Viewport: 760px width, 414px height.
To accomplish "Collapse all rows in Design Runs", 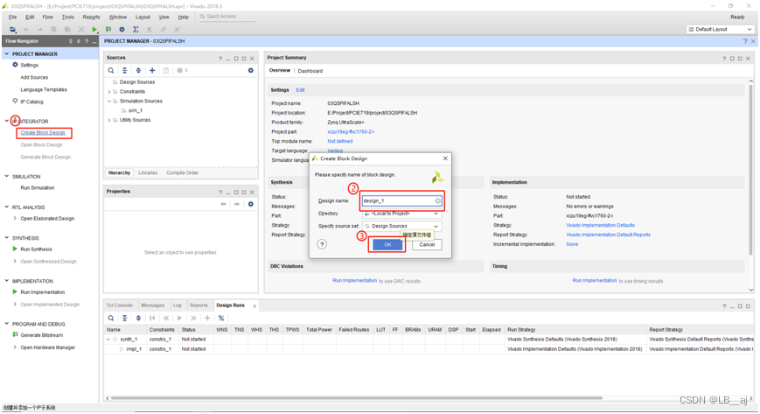I will point(124,319).
